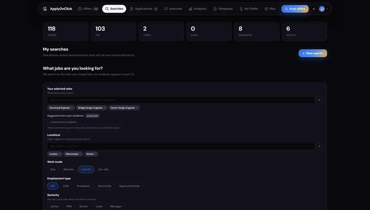Select Remote work mode
This screenshot has width=370, height=210.
point(68,169)
